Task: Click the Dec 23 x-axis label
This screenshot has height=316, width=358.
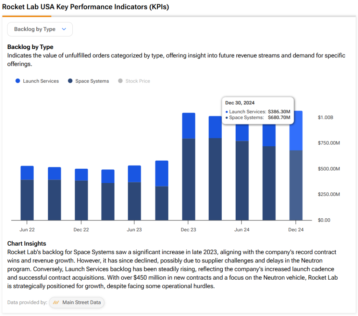Action: point(188,230)
